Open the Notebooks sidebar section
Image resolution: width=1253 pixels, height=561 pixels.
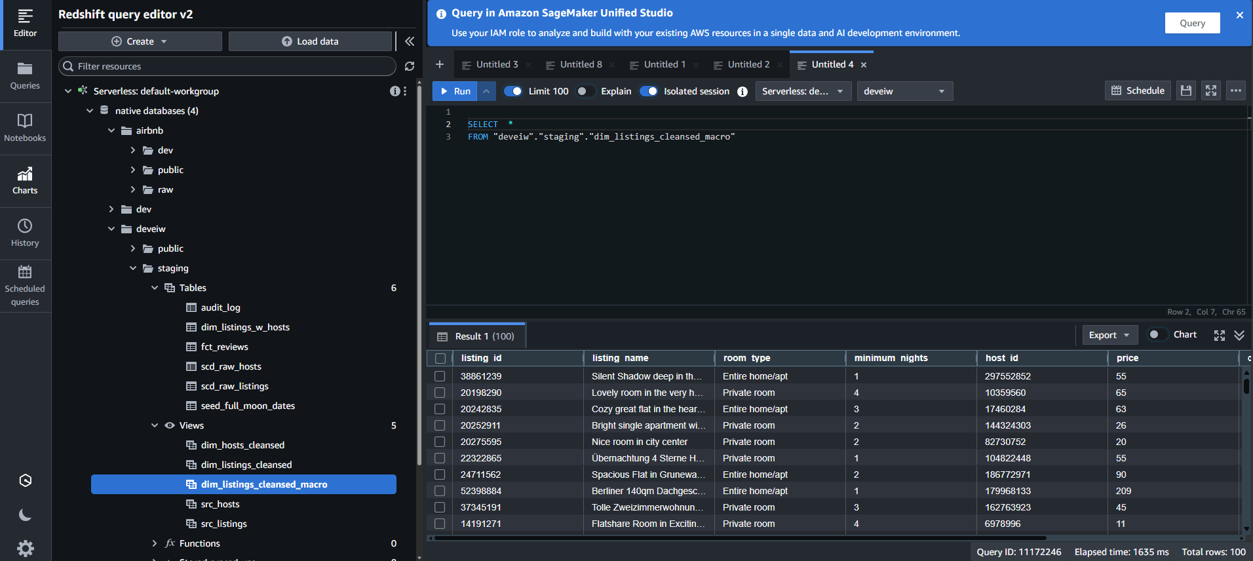(25, 128)
